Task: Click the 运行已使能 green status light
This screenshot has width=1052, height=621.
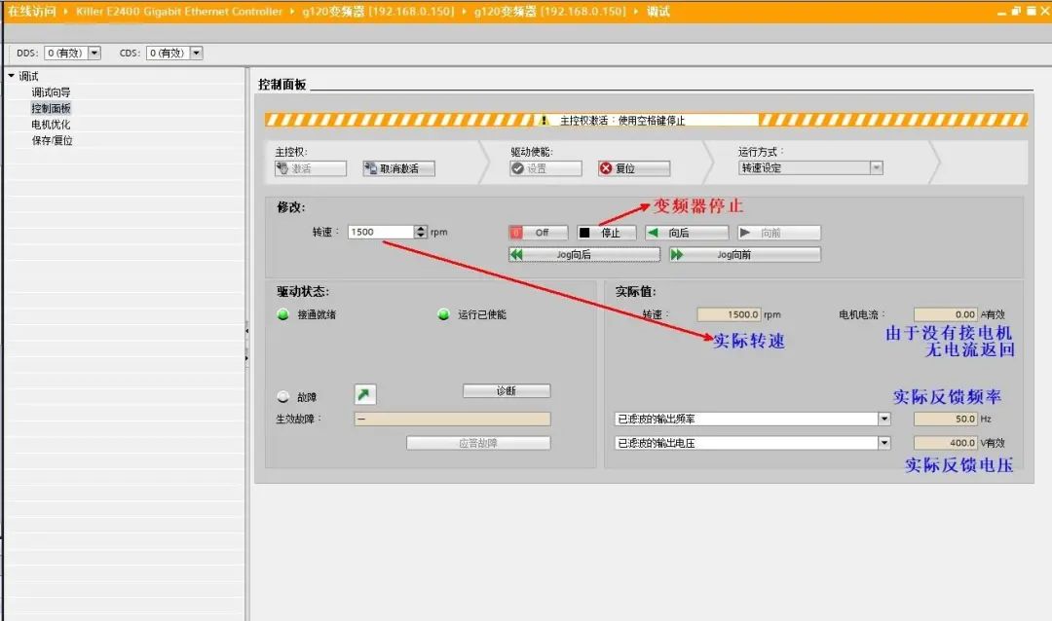Action: 443,312
